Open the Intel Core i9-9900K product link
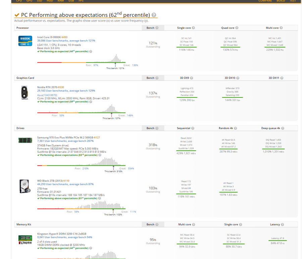Image resolution: width=302 pixels, height=259 pixels. pyautogui.click(x=49, y=37)
